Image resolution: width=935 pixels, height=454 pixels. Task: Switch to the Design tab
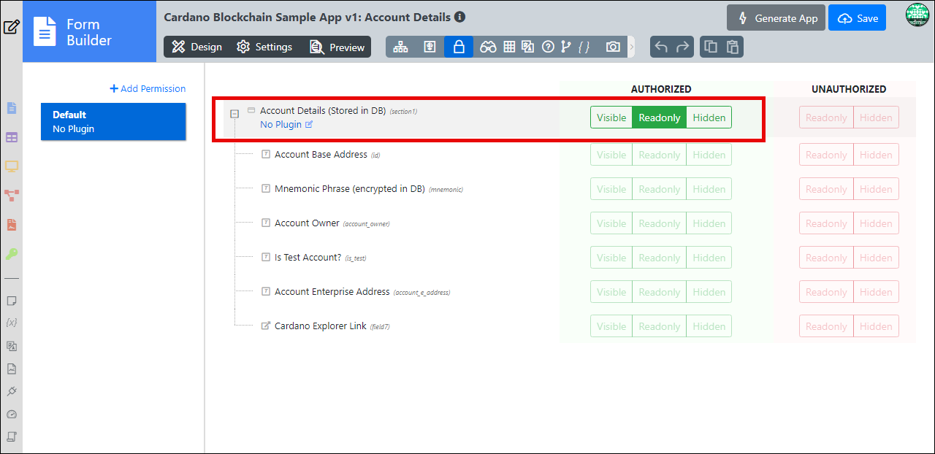pos(196,47)
